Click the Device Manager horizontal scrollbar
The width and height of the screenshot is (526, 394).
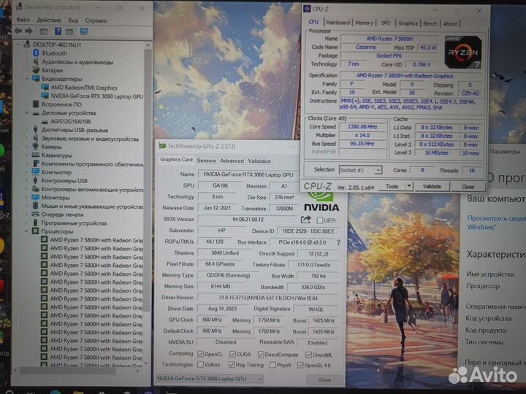tap(67, 371)
